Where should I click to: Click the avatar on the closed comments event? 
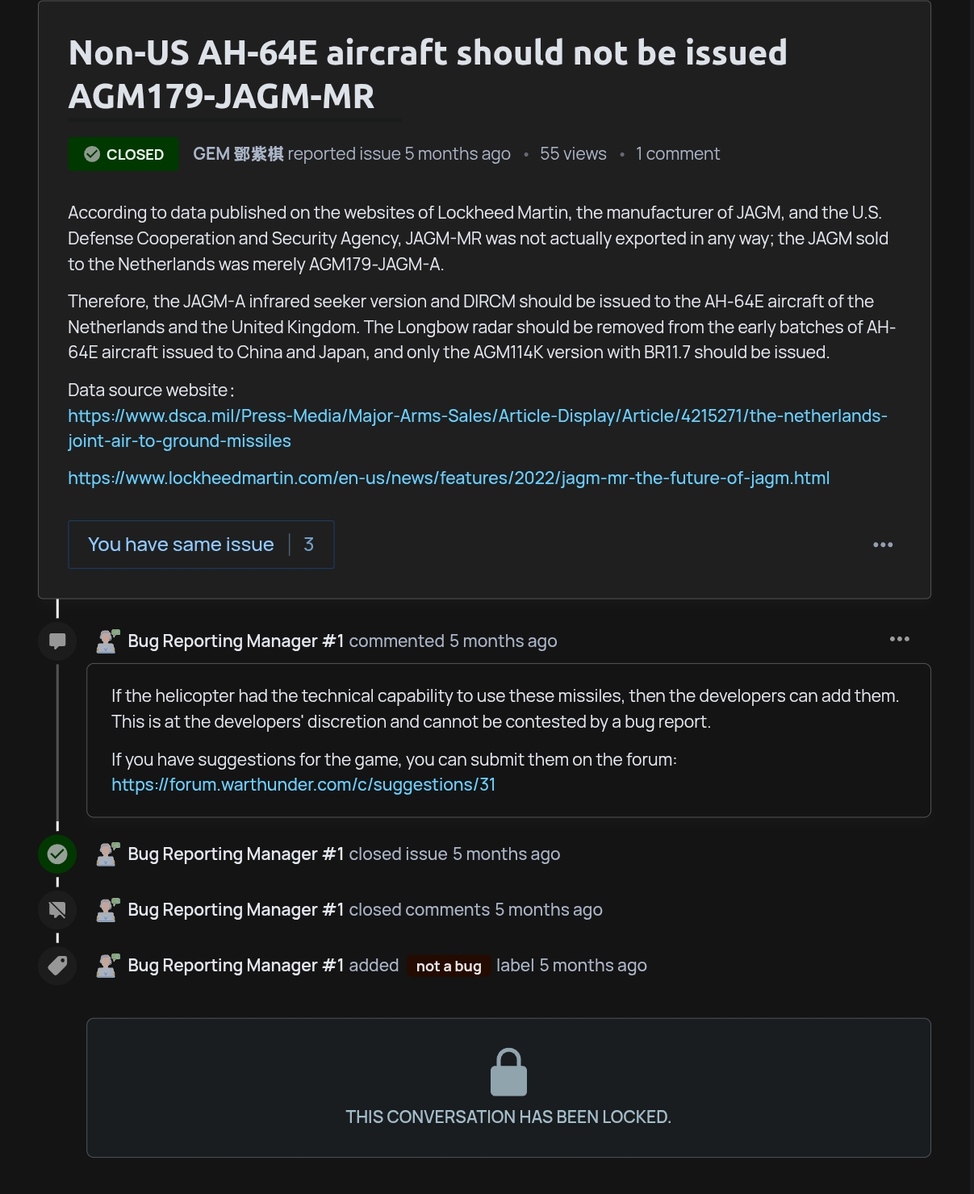click(x=107, y=910)
